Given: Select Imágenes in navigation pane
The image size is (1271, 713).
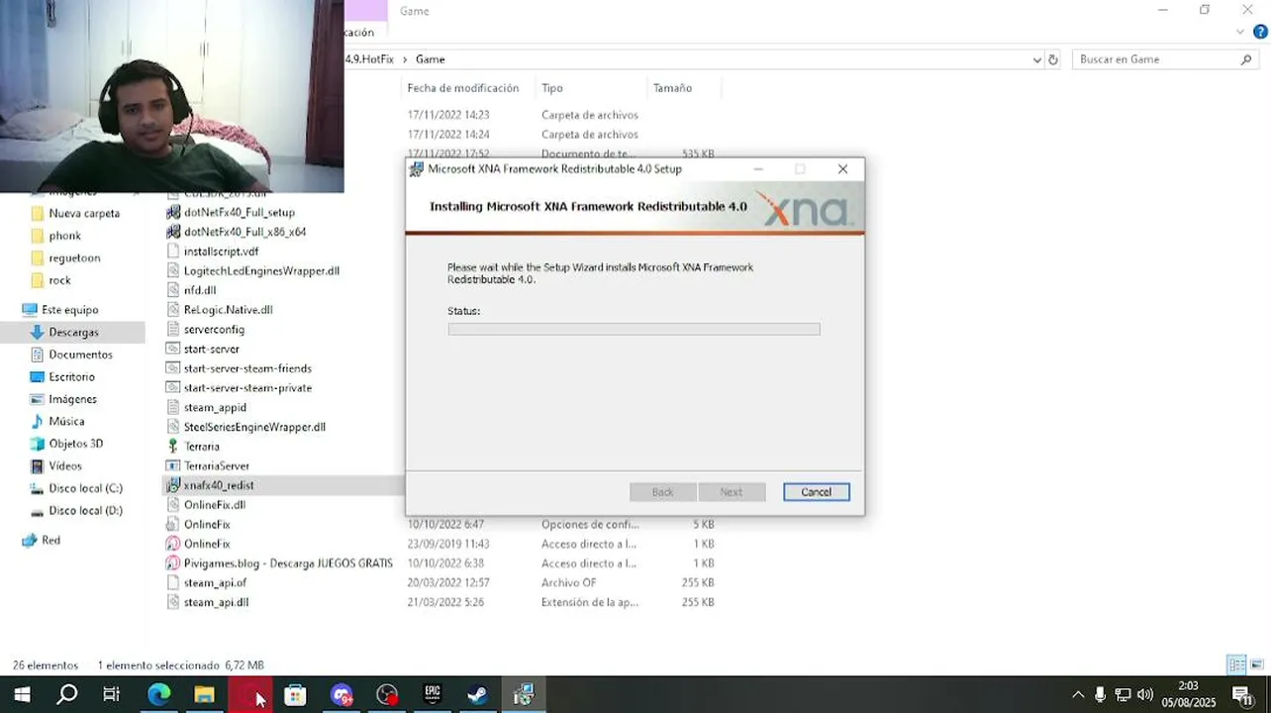Looking at the screenshot, I should pyautogui.click(x=72, y=399).
